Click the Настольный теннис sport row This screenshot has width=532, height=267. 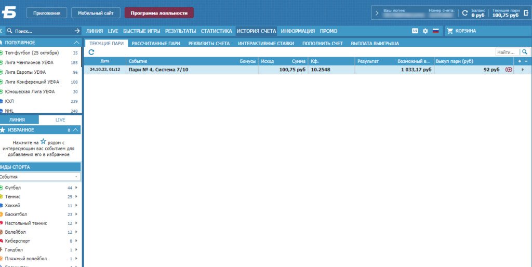pos(40,223)
